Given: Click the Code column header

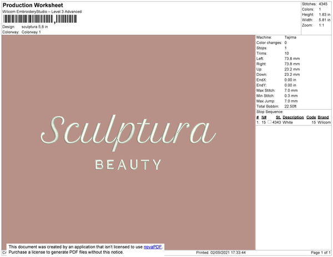Looking at the screenshot, I should (x=311, y=117).
